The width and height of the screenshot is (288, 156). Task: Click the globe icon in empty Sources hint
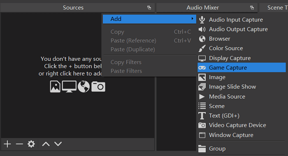(84, 86)
